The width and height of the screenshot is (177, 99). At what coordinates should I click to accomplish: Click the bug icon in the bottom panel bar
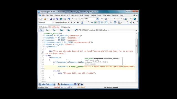point(79,84)
